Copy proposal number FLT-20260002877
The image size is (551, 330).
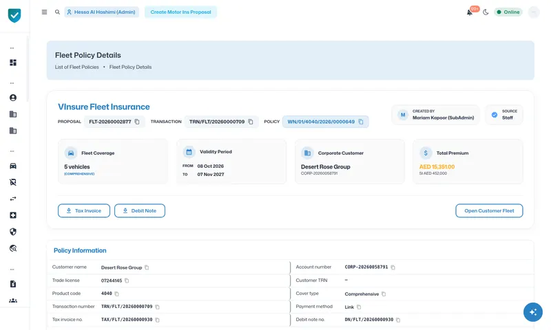137,122
